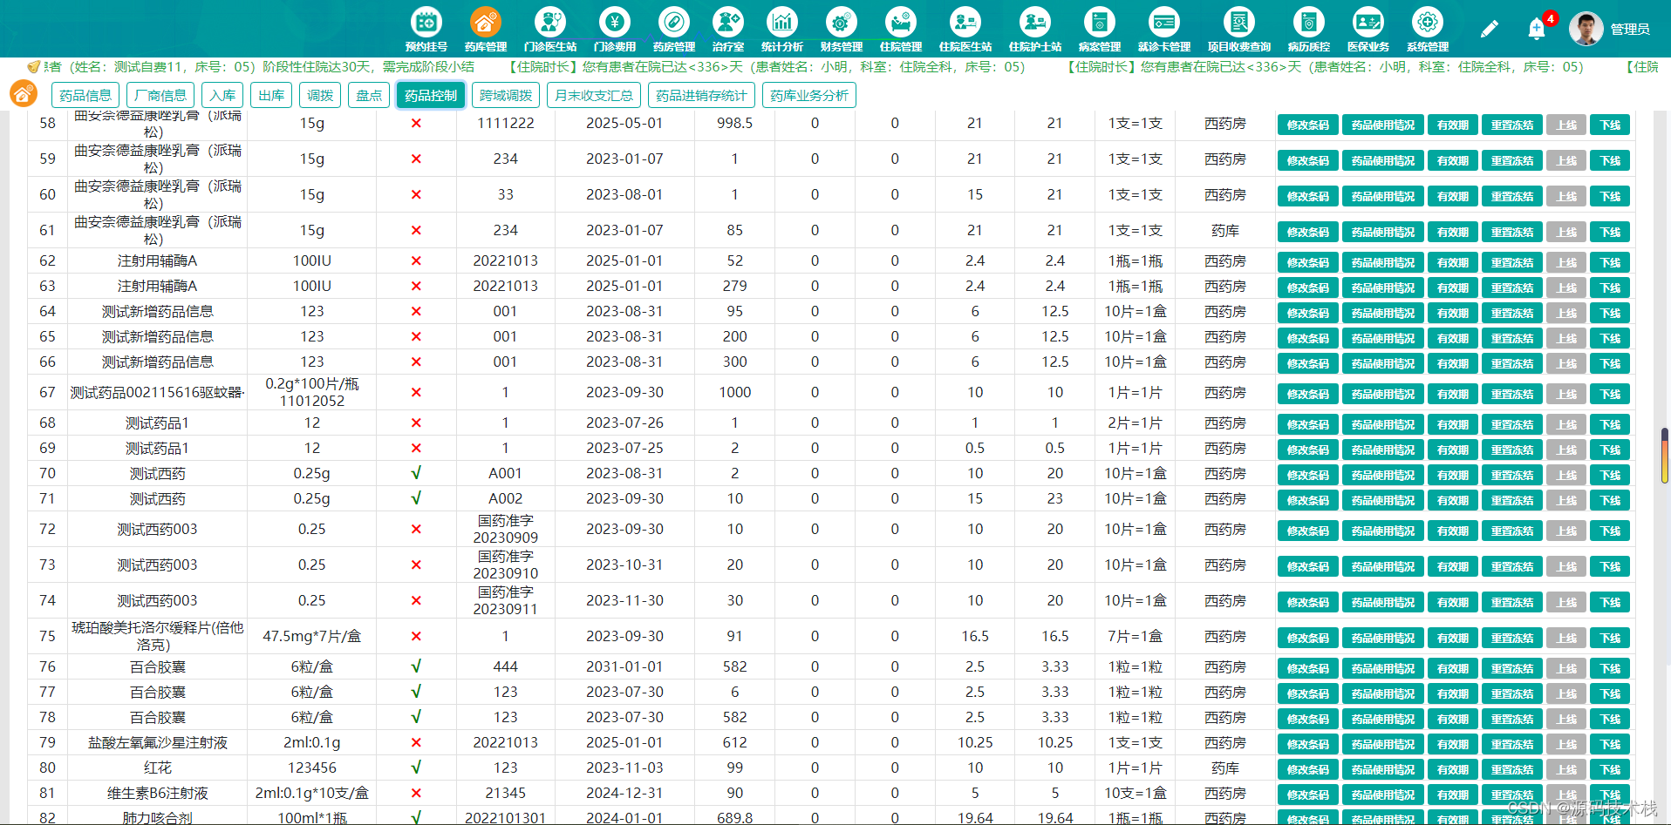Click specification 47.5mg*7片/盒
This screenshot has width=1671, height=825.
(x=312, y=636)
